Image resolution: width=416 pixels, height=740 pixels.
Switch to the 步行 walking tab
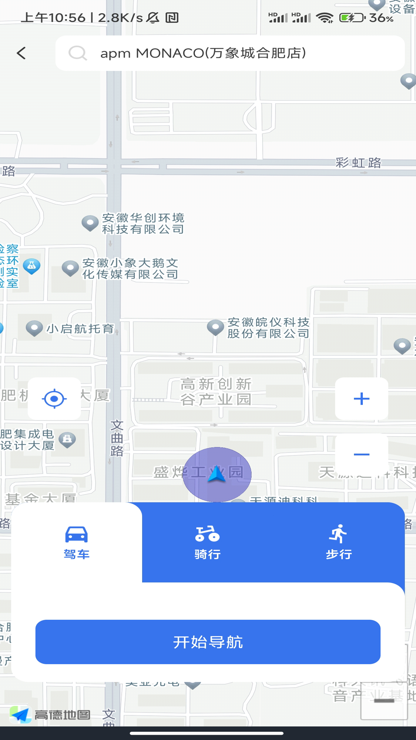coord(339,543)
